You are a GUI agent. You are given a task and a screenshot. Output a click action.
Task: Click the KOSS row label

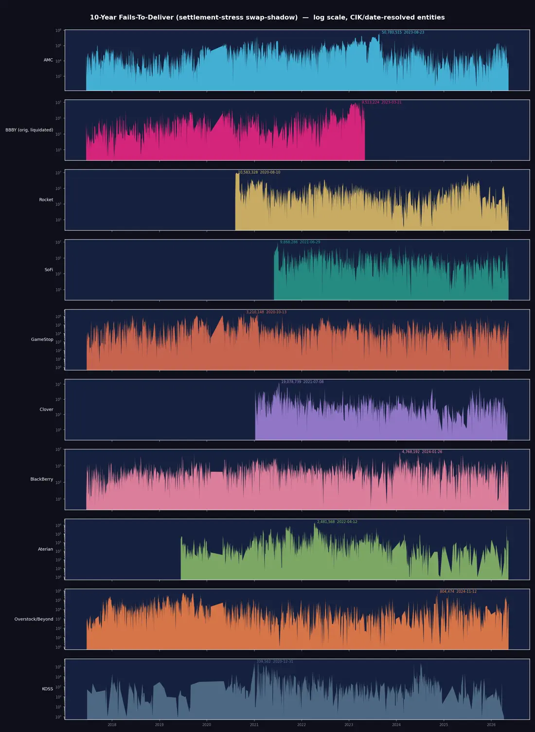tap(48, 689)
